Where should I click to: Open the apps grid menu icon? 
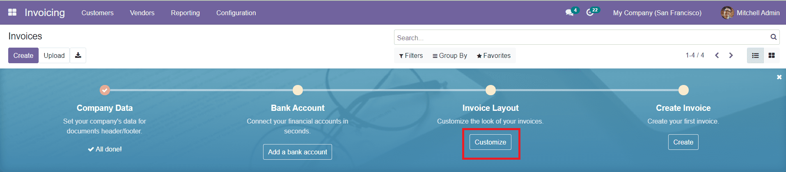point(12,13)
